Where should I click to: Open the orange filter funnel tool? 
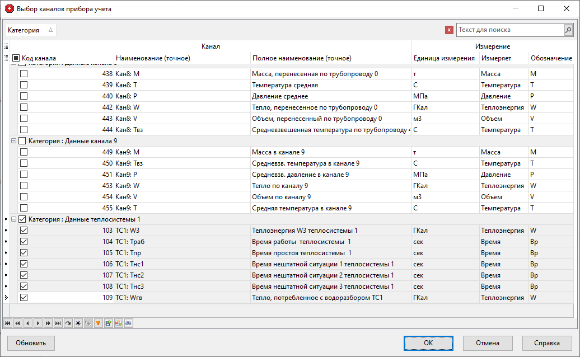[x=98, y=323]
